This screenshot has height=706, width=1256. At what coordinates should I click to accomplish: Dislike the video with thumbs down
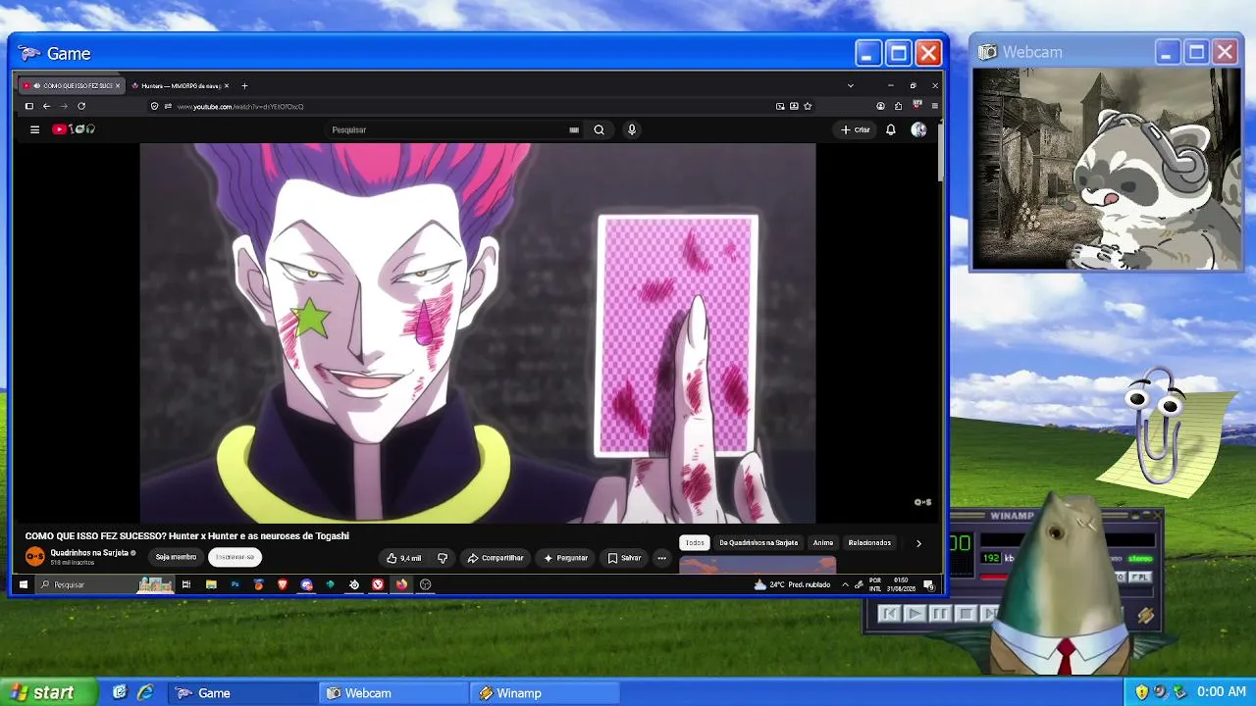click(x=443, y=558)
